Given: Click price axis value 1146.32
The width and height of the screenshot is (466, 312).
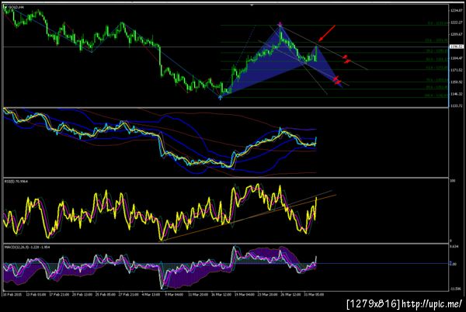Looking at the screenshot, I should click(457, 94).
